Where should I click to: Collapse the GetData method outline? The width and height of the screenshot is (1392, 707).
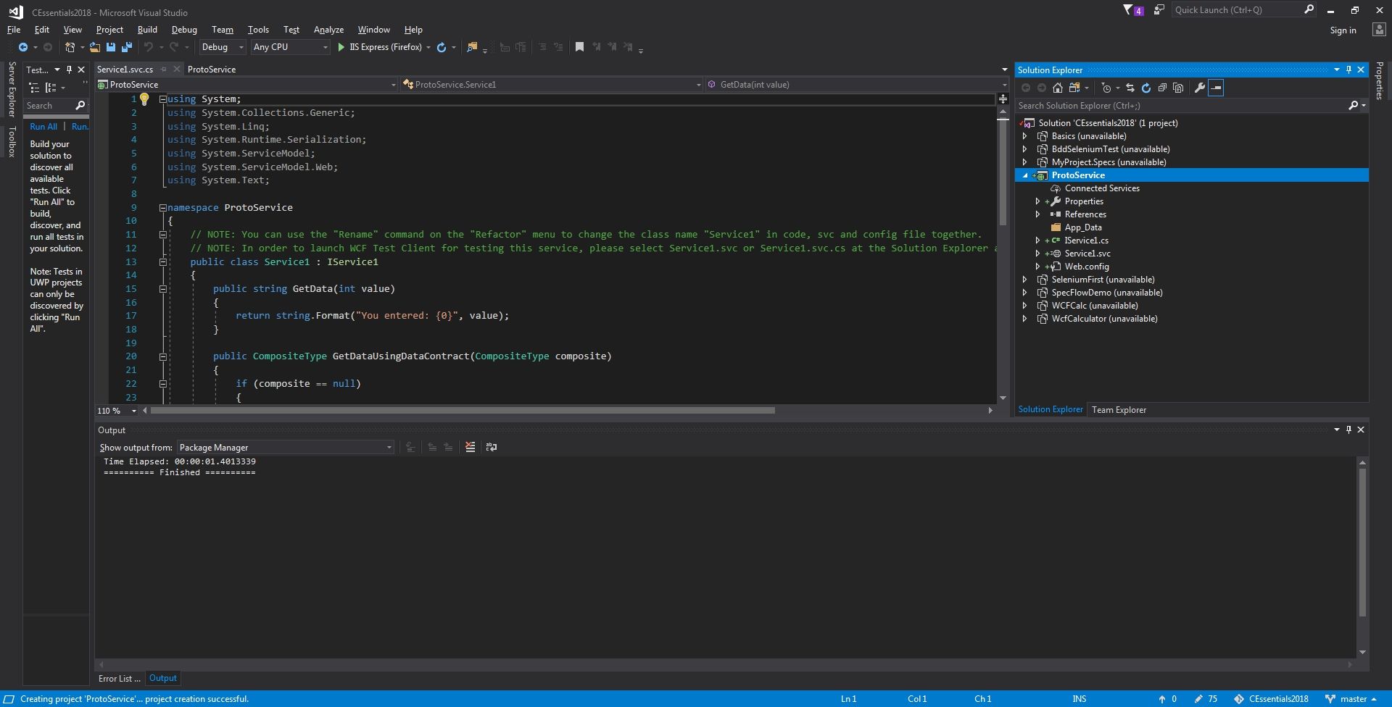[163, 289]
